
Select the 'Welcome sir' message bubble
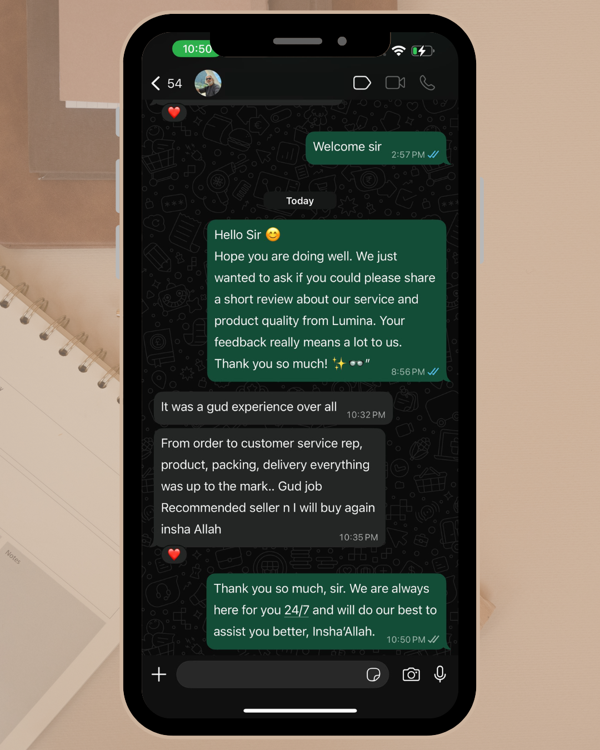click(x=376, y=148)
